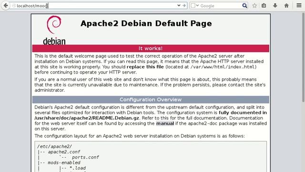Click the '/etc/apache2/' tree root line
The width and height of the screenshot is (305, 172).
54,147
